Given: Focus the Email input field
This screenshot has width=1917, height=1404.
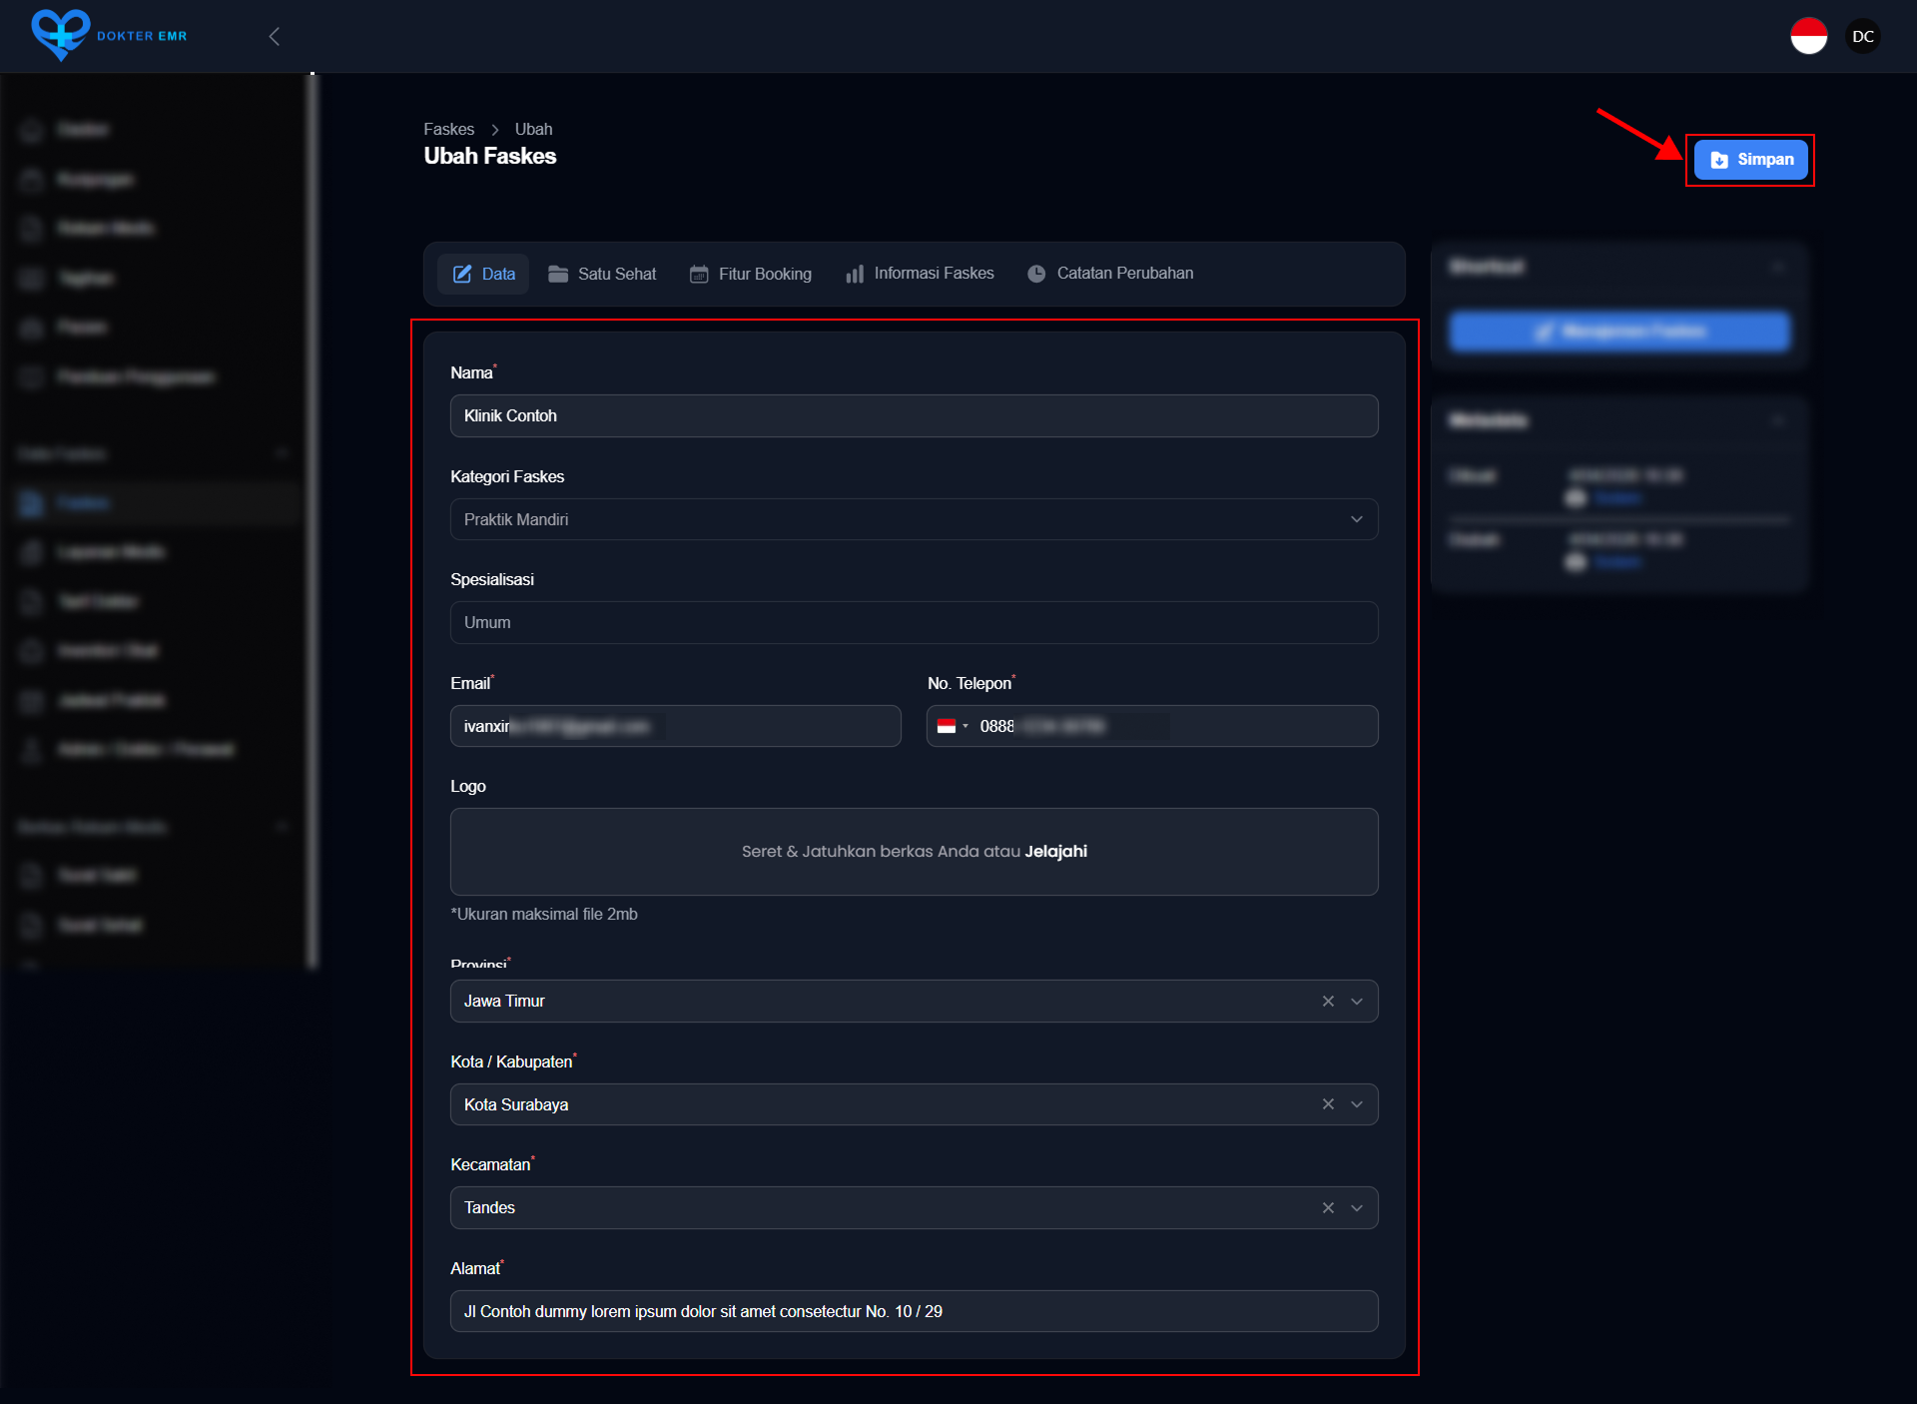Looking at the screenshot, I should [675, 726].
